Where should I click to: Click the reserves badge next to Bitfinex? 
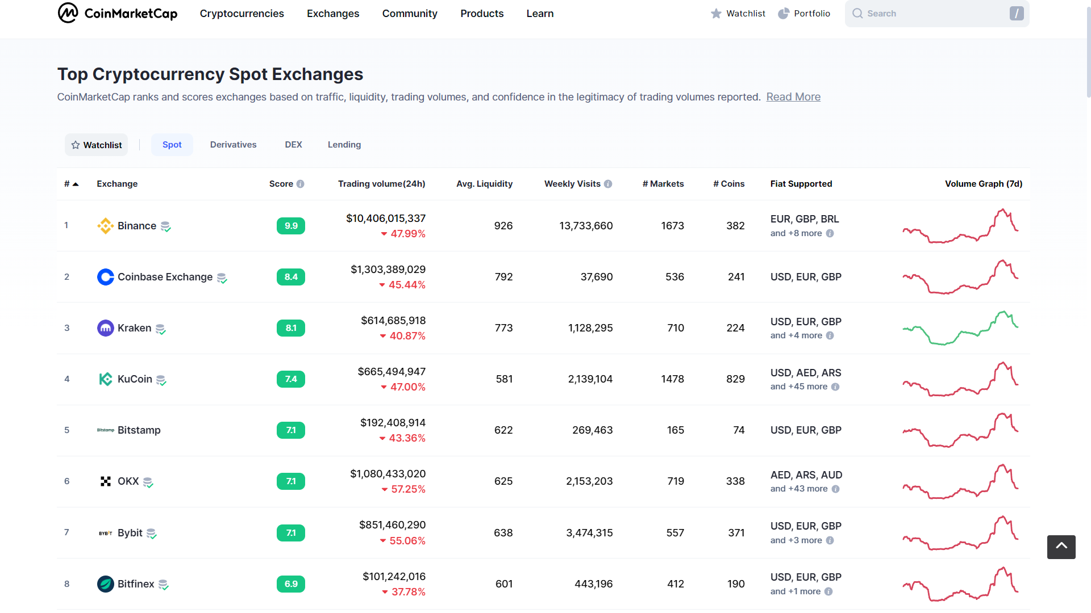tap(164, 585)
